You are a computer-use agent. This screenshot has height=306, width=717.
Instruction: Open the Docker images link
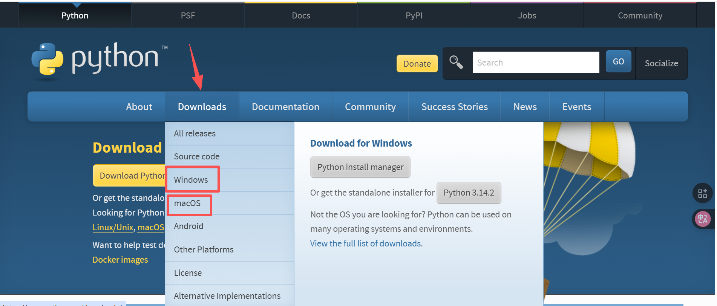coord(120,260)
